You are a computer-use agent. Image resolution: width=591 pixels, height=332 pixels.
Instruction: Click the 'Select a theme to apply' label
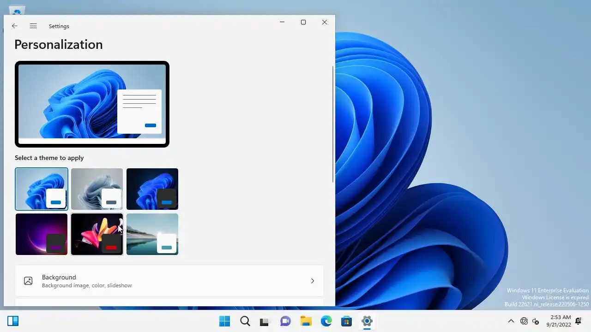click(49, 158)
